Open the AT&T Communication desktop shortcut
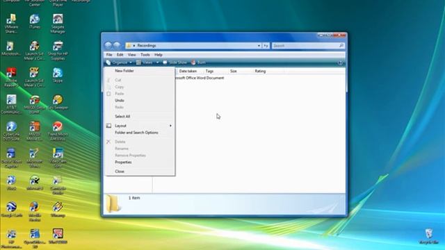Screen dimensions: 445x250 click(x=11, y=104)
